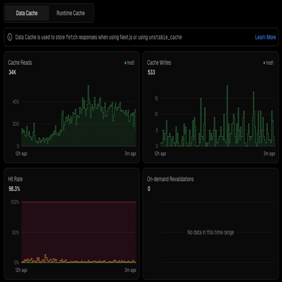Open the Runtime Cache tab
Screen dimensions: 282x282
point(71,13)
